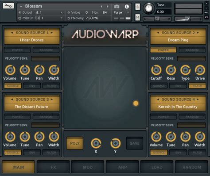Open the Purge dropdown menu
The image size is (210, 176).
(121, 12)
